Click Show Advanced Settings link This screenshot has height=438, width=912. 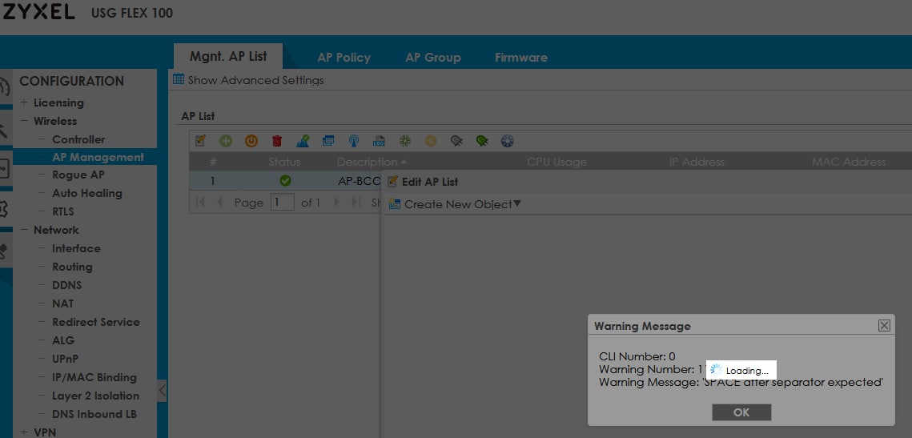[x=255, y=80]
